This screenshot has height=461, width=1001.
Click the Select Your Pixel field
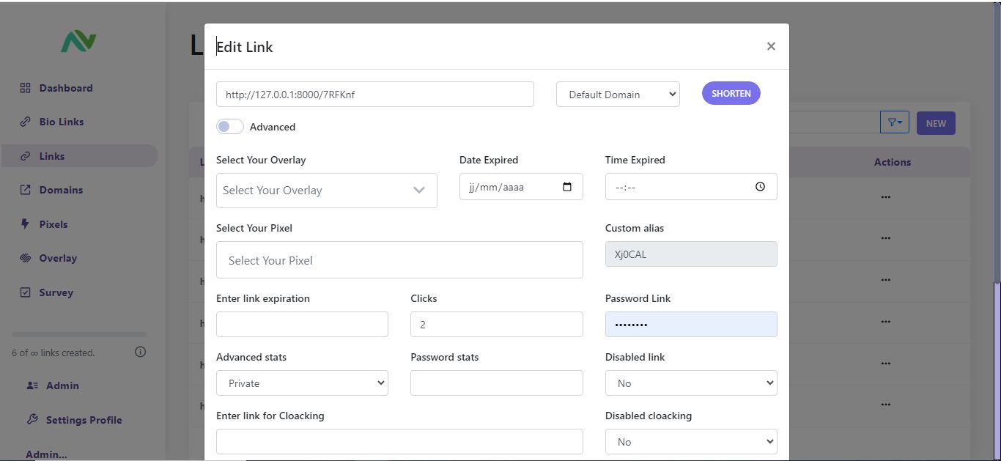tap(399, 260)
